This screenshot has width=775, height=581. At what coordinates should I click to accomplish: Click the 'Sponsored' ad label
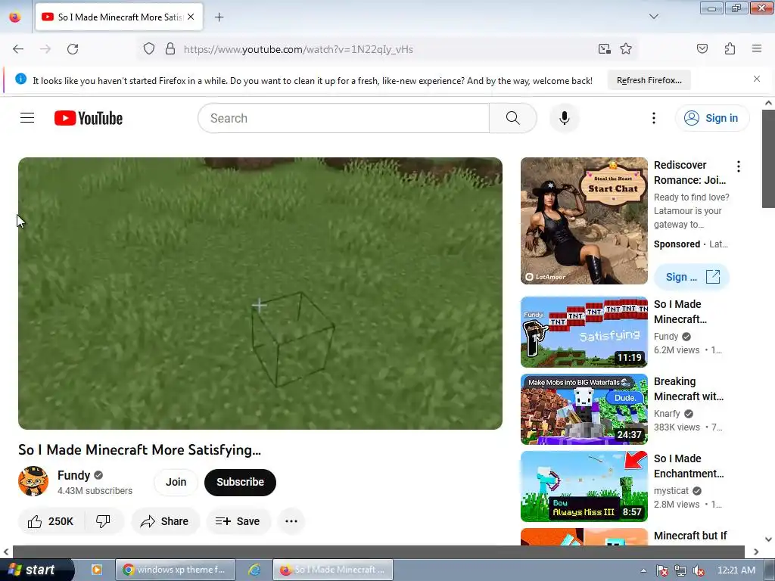tap(677, 244)
